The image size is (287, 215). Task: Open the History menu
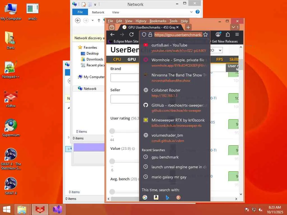point(141,21)
